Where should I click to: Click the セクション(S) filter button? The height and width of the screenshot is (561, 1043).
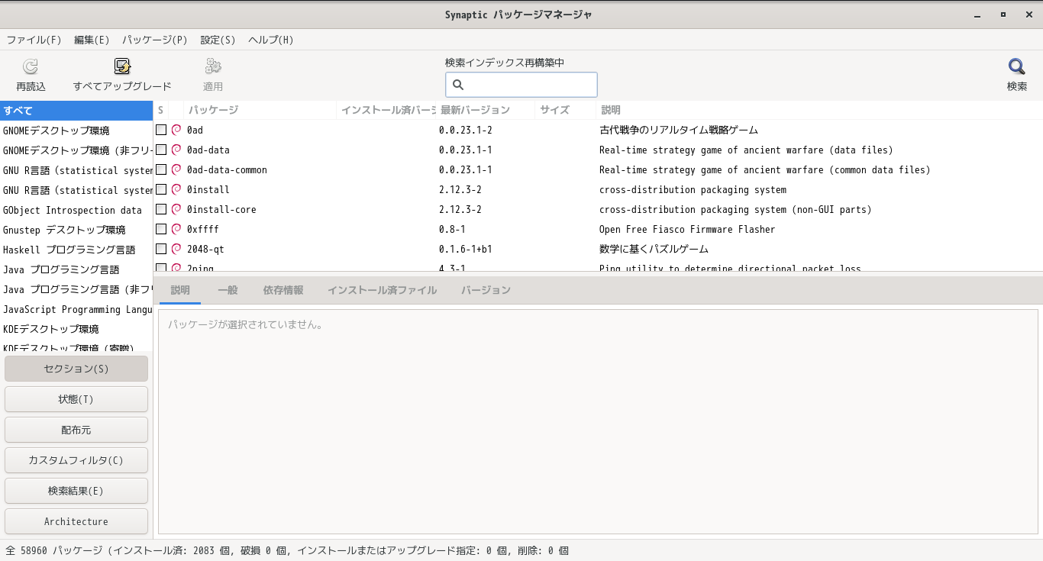tap(76, 369)
